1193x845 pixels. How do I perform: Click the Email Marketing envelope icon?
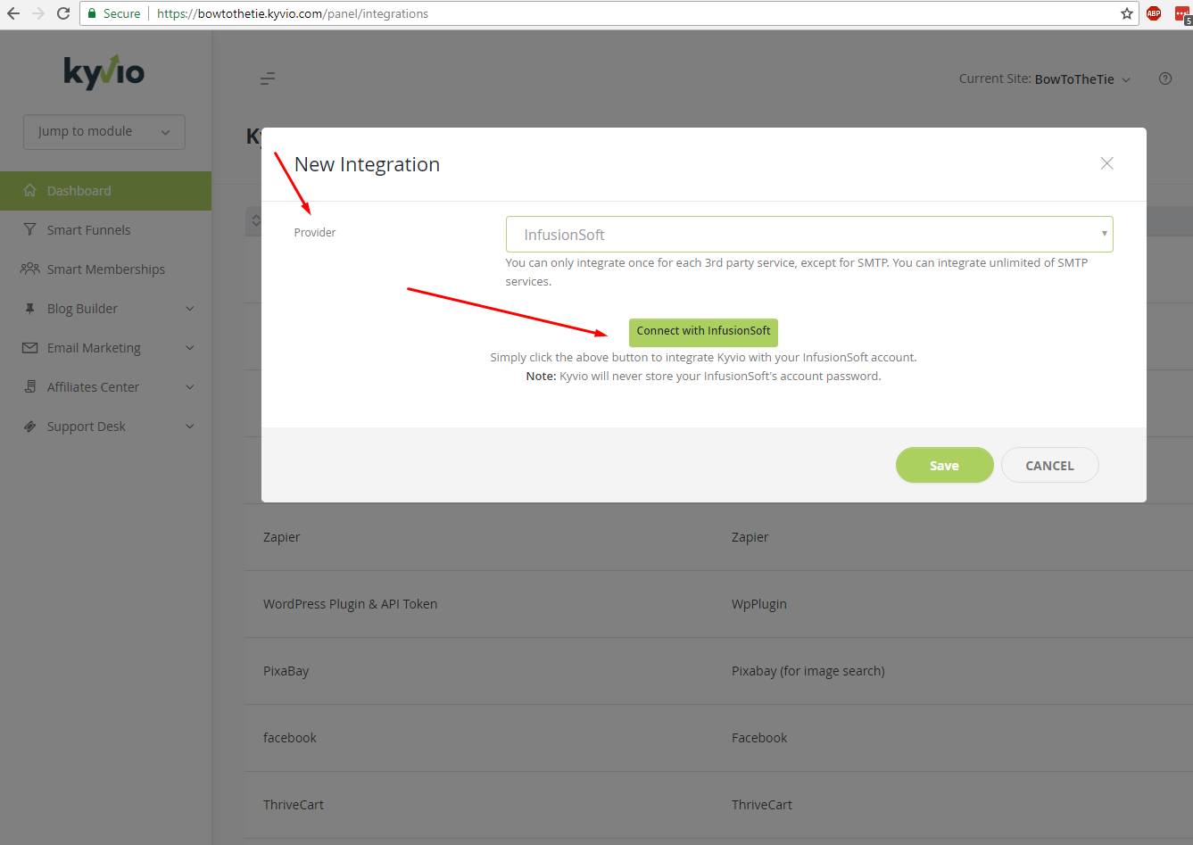(29, 347)
